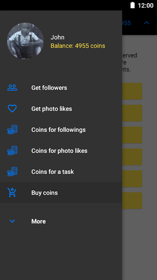Open the Buy coins menu item
The height and width of the screenshot is (280, 157).
[x=61, y=192]
